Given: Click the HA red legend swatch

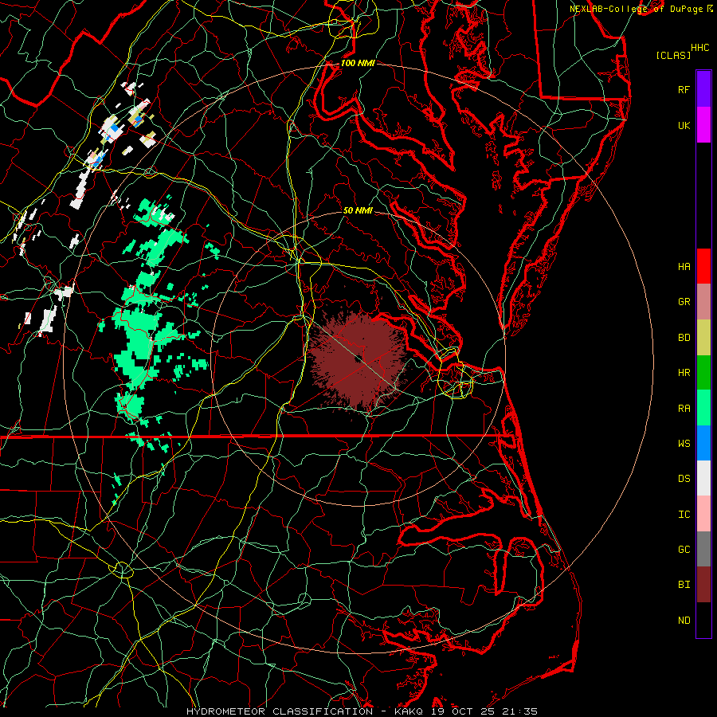Looking at the screenshot, I should pos(703,266).
